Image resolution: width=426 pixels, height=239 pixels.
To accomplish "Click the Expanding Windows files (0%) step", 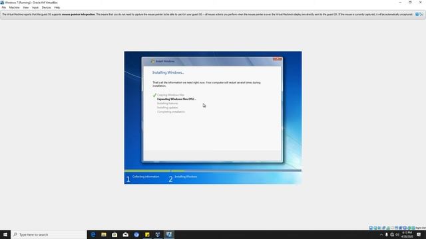I will click(x=176, y=99).
